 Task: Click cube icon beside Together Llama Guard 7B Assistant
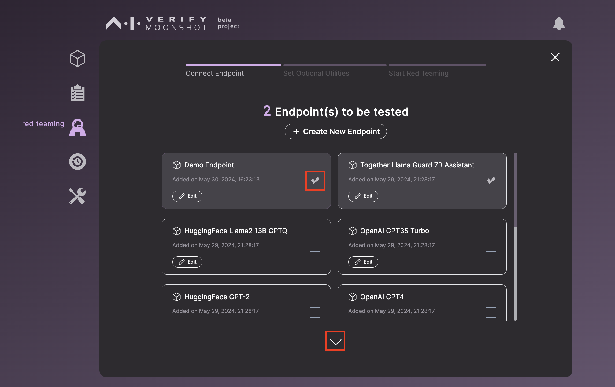point(353,165)
